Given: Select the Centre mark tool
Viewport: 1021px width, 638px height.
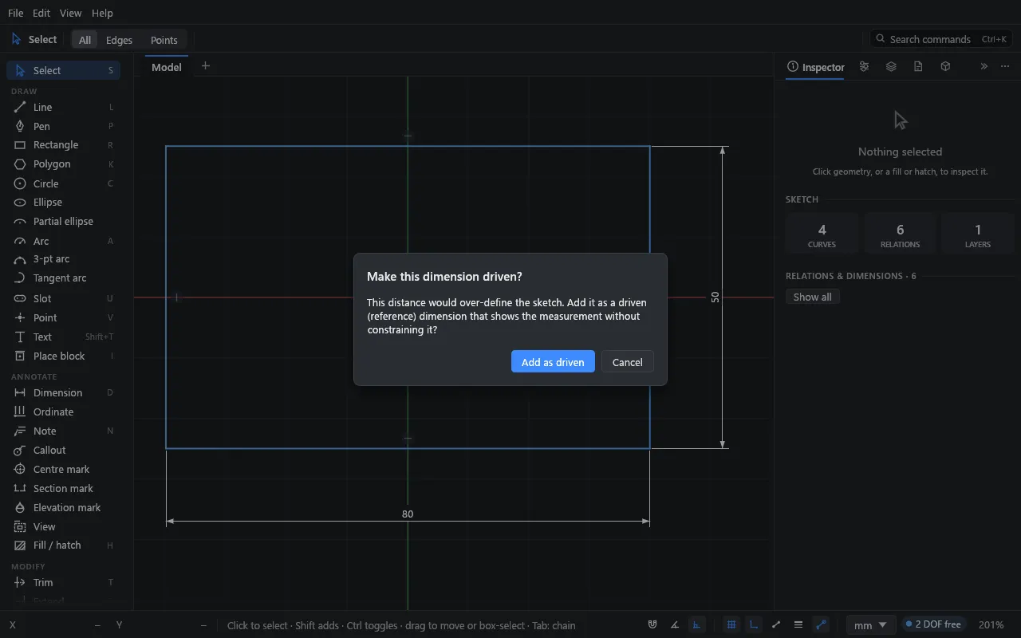Looking at the screenshot, I should coord(63,469).
